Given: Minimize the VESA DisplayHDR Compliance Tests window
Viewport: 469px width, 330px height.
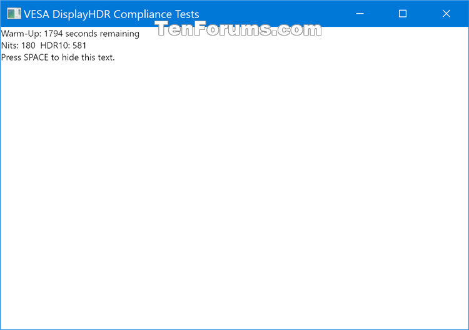Looking at the screenshot, I should tap(360, 14).
